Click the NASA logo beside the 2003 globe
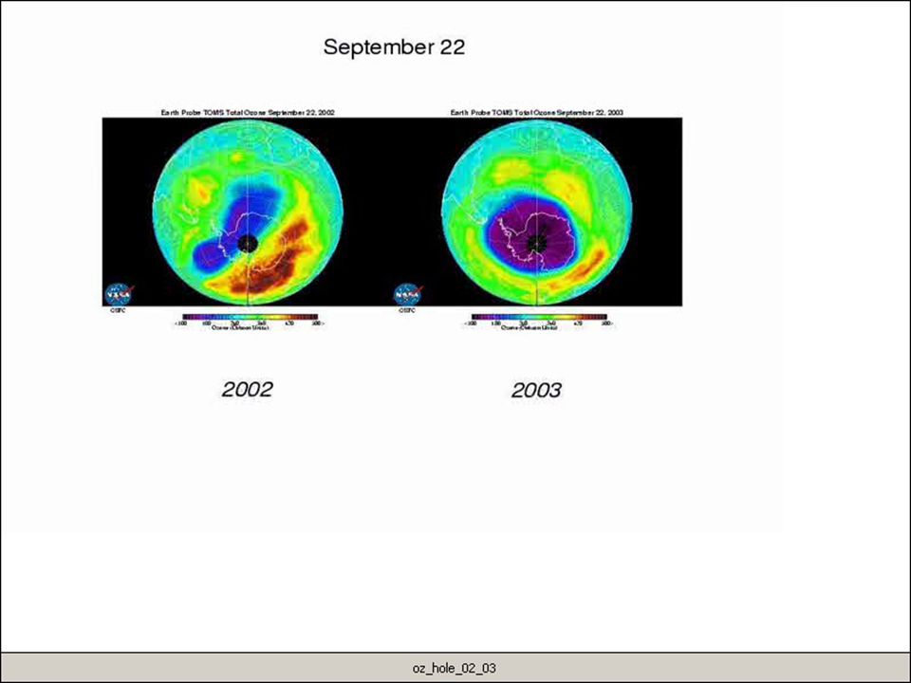Screen dimensions: 911x683 [407, 294]
